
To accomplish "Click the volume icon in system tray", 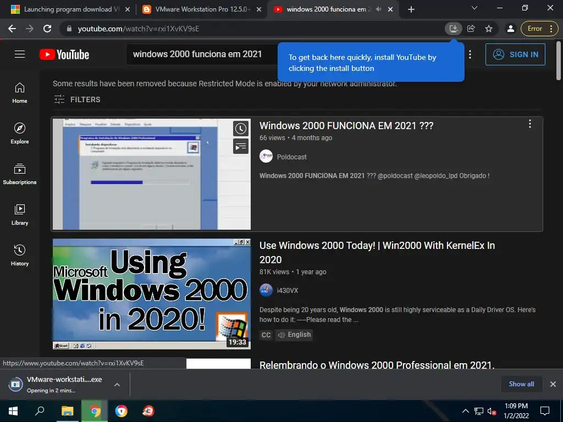I will (x=491, y=411).
